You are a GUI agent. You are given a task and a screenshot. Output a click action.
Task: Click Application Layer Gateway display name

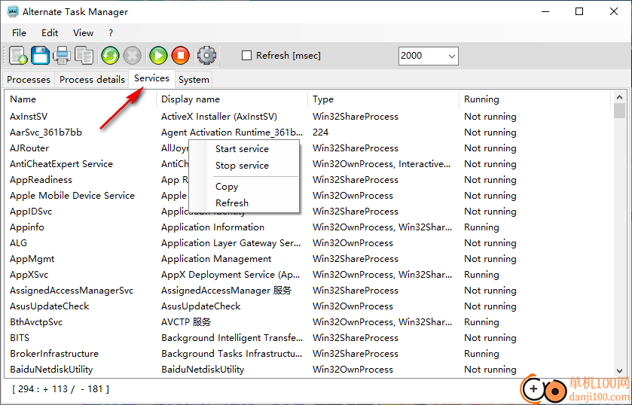click(231, 243)
